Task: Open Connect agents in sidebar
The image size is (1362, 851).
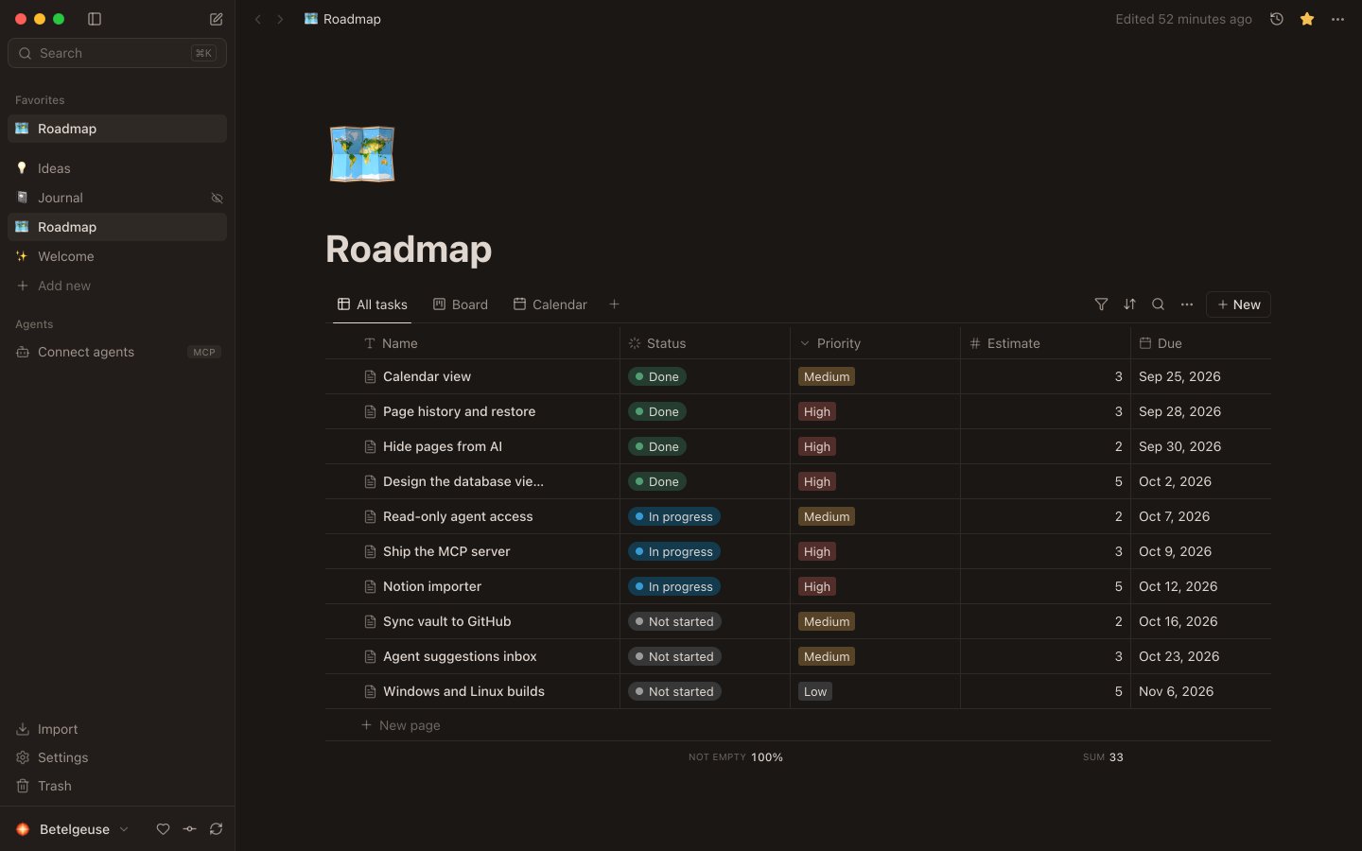Action: click(117, 352)
